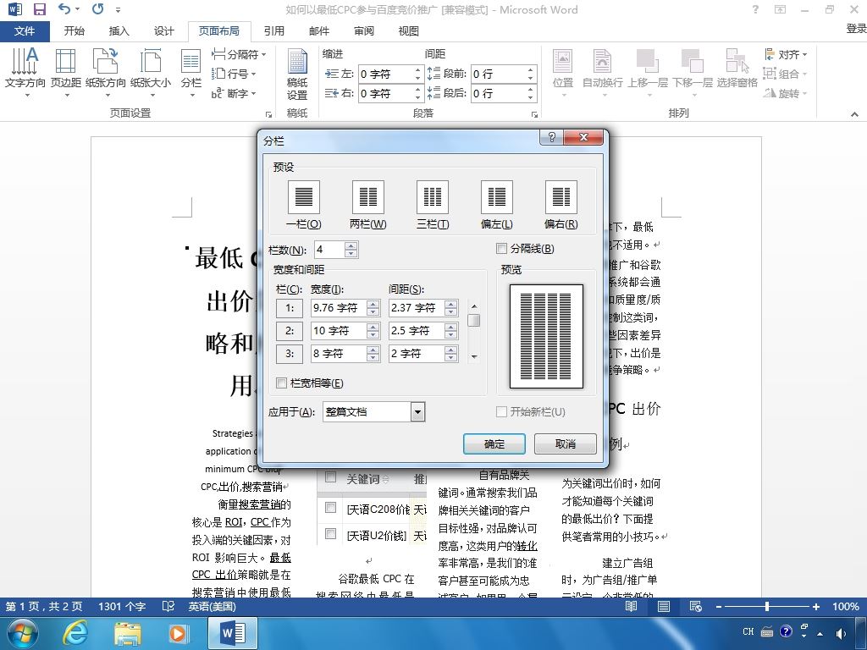Click the zoom out minus button
Screen dimensions: 867x650
click(718, 606)
